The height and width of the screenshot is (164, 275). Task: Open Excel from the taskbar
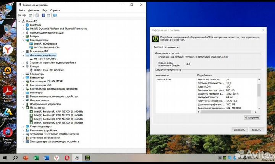(x=36, y=158)
